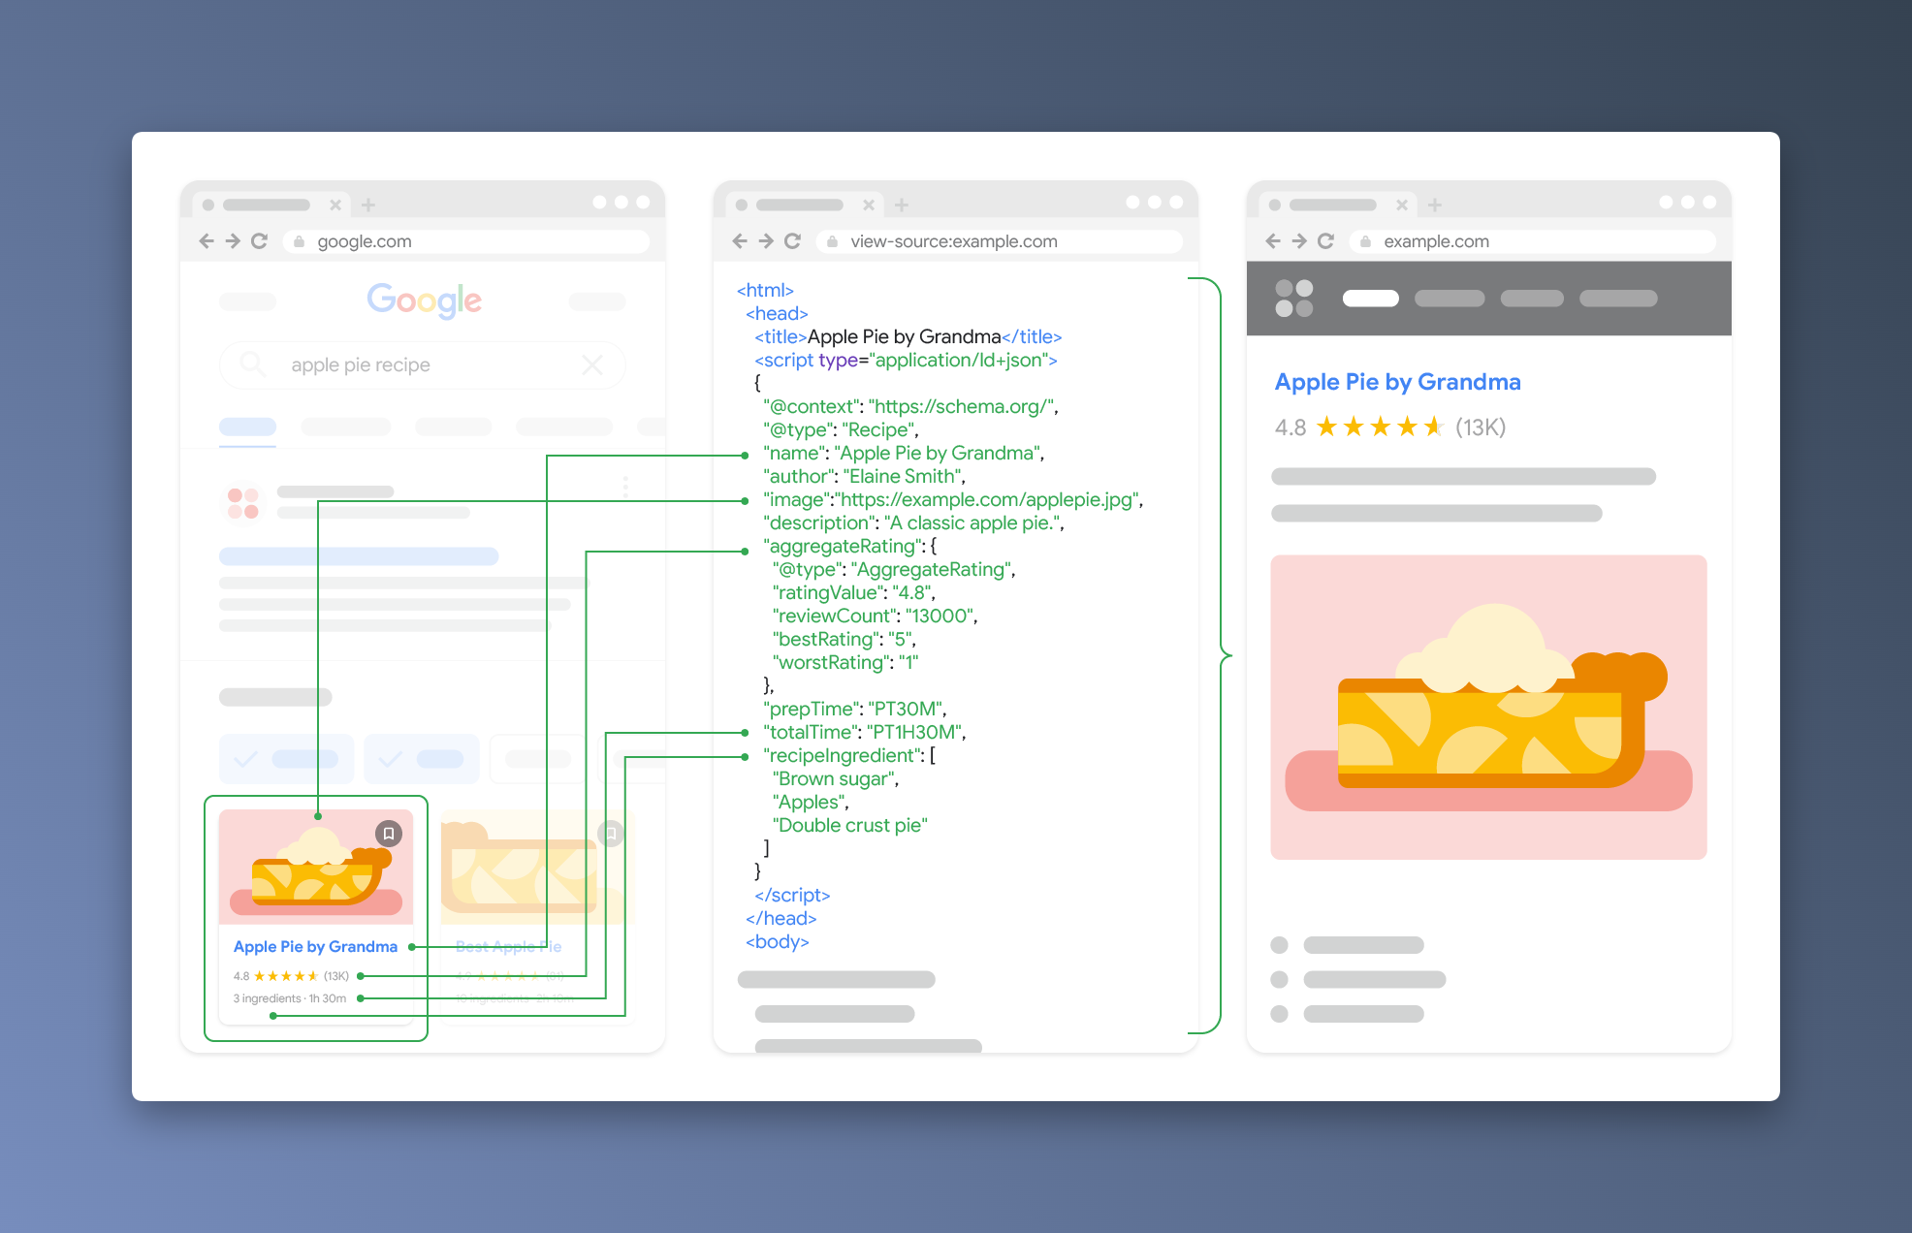The width and height of the screenshot is (1912, 1233).
Task: Click the "name": "Apple Pie by Grandma" line
Action: (x=904, y=453)
